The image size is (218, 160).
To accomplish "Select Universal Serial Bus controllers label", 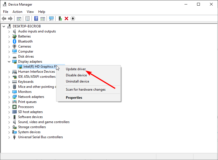I will pyautogui.click(x=40, y=137).
